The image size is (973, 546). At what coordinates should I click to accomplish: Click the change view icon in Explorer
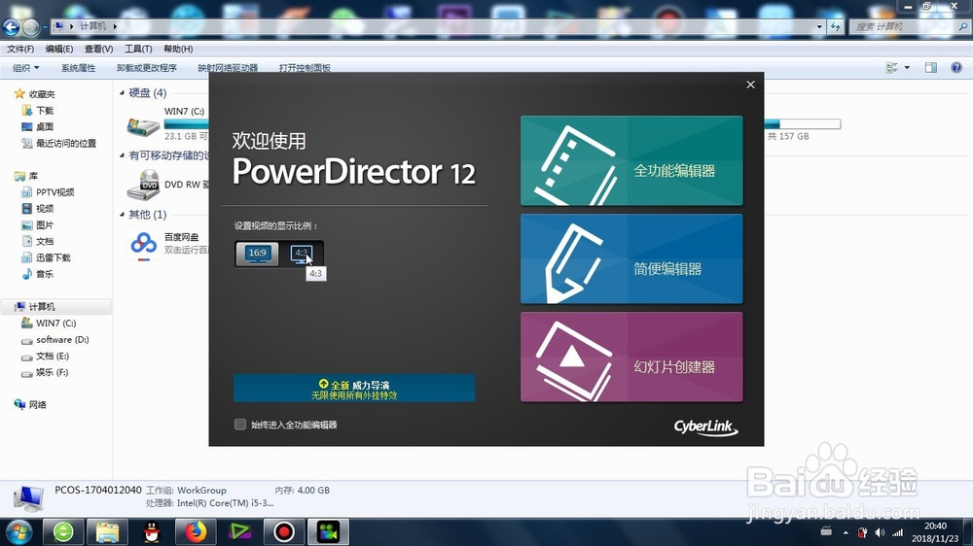[x=891, y=68]
